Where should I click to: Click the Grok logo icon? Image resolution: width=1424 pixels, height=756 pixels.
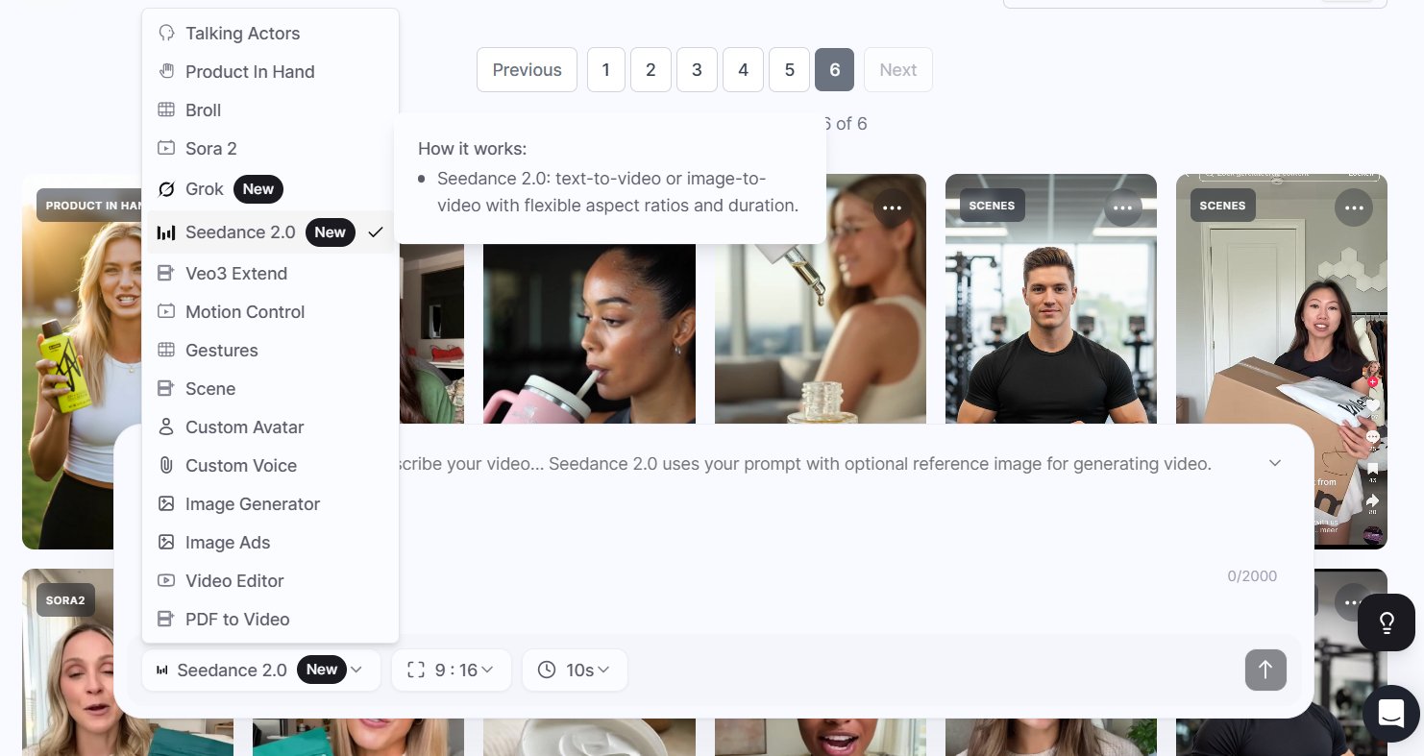166,188
